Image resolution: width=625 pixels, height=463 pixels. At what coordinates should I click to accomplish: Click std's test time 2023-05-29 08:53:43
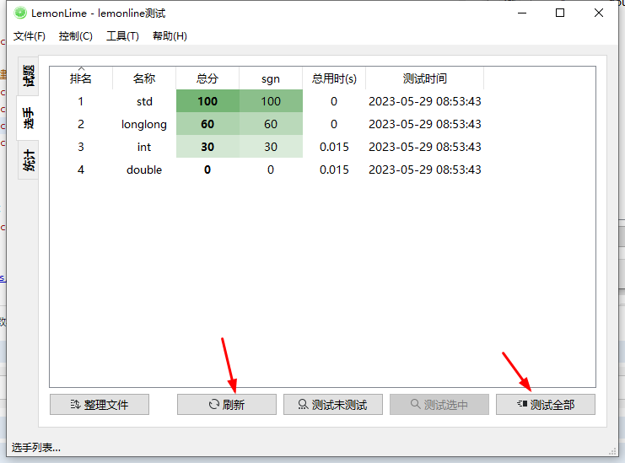[425, 101]
